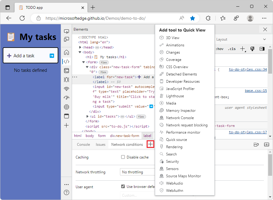Viewport: 273px width, 200px height.
Task: Click the color scheme emulation brush icon
Action: click(252, 48)
